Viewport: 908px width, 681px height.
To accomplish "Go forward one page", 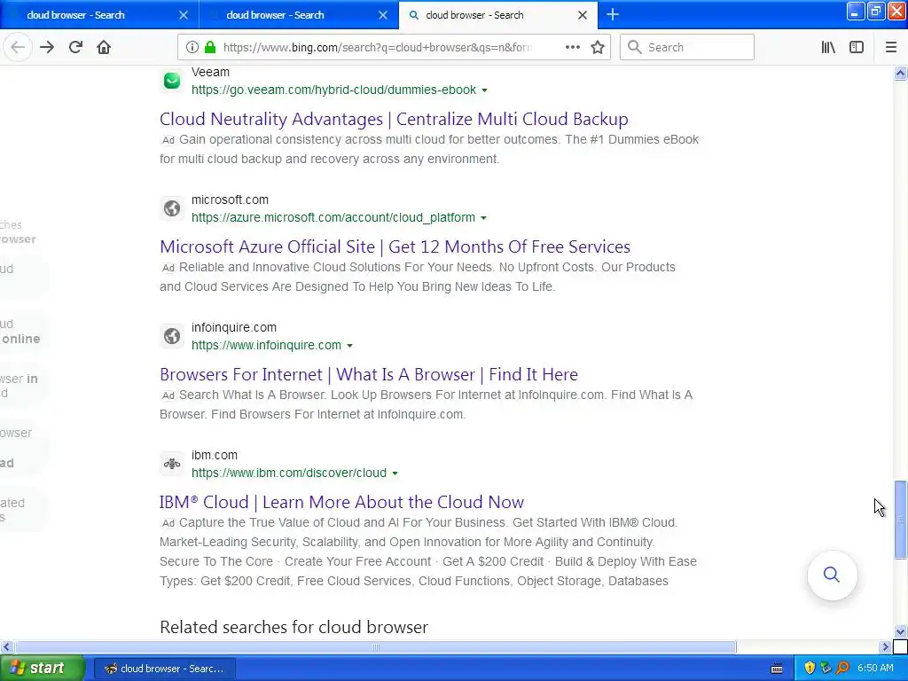I will (47, 48).
